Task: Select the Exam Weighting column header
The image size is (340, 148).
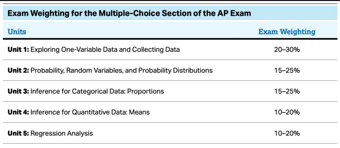Action: (x=287, y=32)
